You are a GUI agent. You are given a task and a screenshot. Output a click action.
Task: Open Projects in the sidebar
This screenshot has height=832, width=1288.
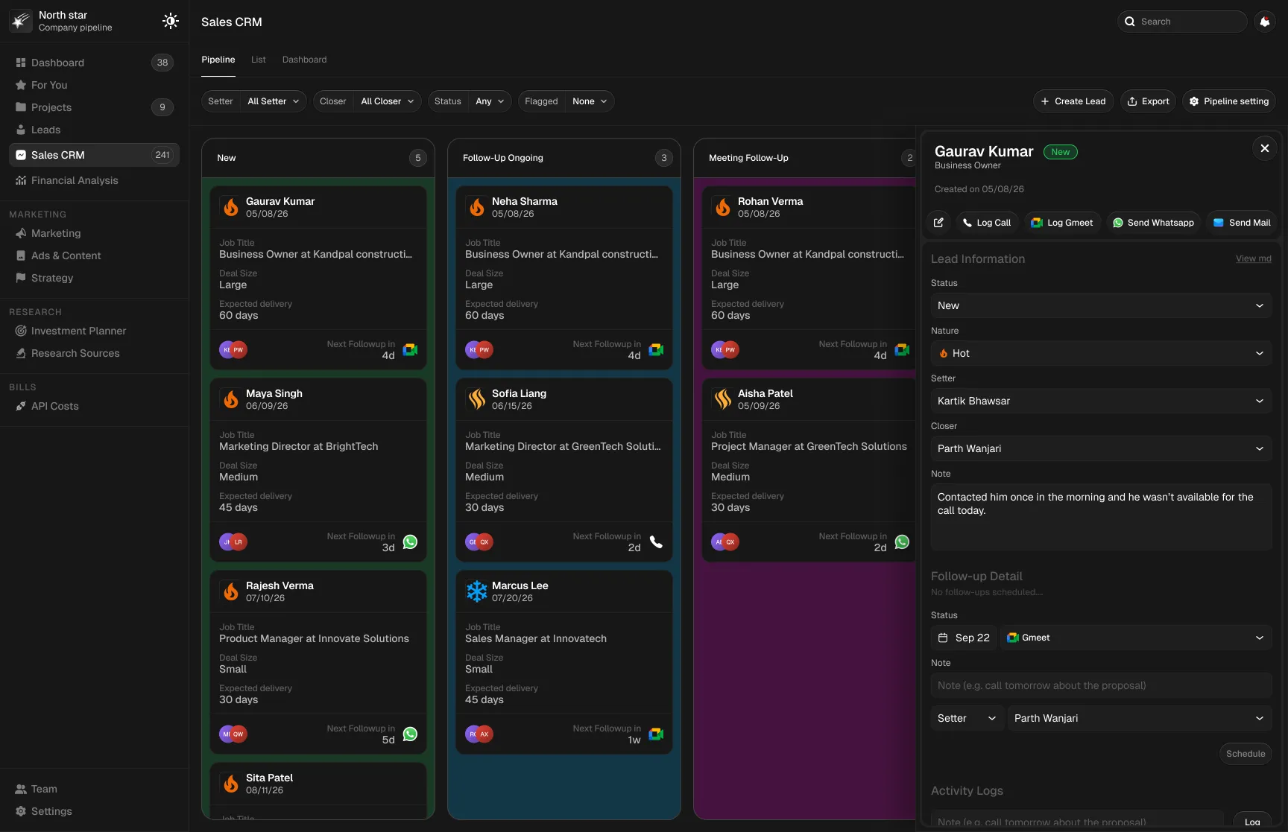tap(94, 107)
